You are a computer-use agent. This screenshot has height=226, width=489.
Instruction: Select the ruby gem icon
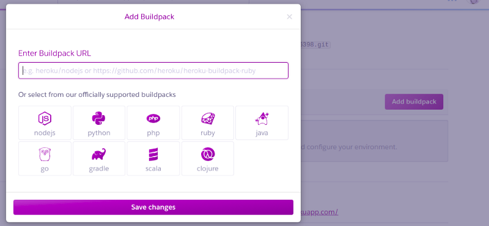[208, 118]
